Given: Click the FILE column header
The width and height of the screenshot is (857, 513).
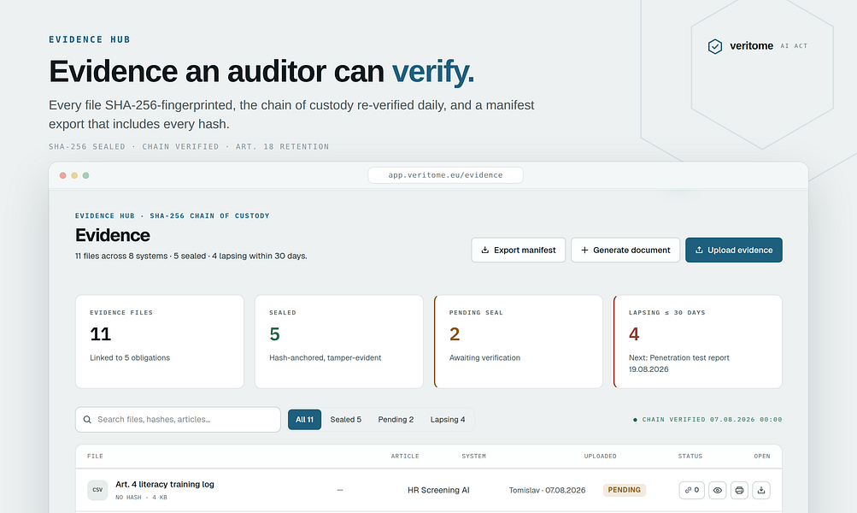Looking at the screenshot, I should pos(95,456).
